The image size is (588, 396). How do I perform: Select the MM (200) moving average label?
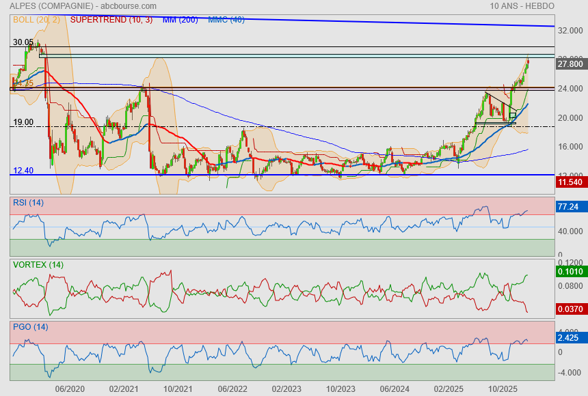tap(180, 20)
